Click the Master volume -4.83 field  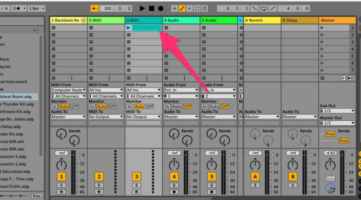(330, 153)
